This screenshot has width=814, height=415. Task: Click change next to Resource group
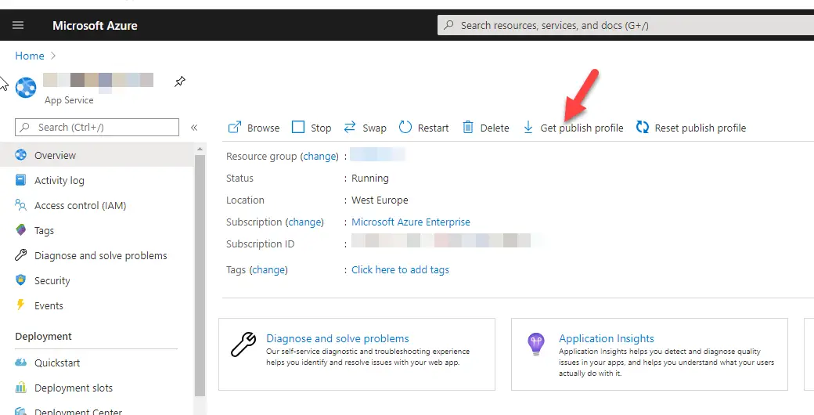point(319,157)
